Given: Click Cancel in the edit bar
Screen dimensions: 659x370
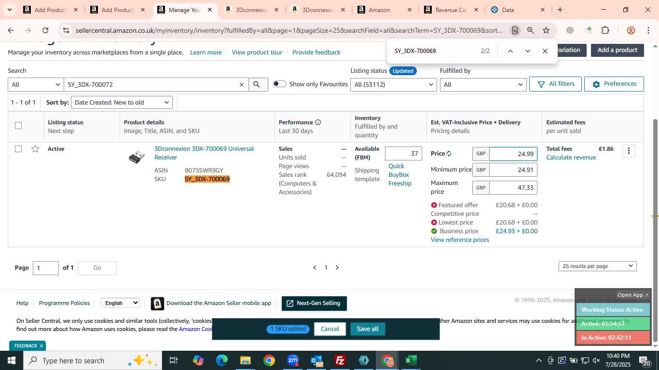Looking at the screenshot, I should click(330, 329).
